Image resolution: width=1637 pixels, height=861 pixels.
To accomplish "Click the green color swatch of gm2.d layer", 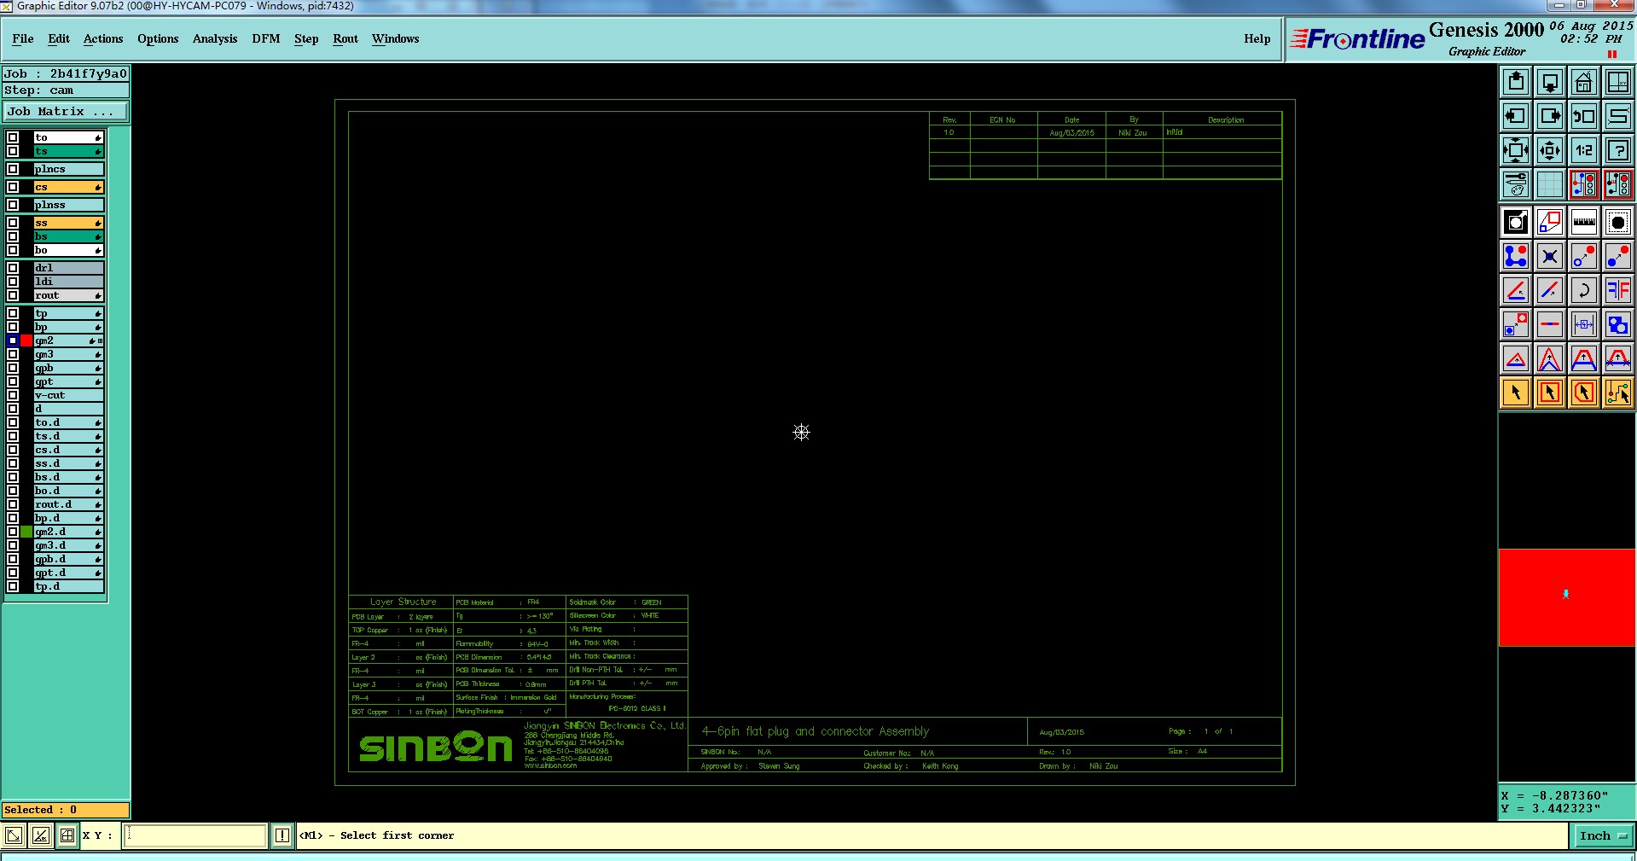I will [x=26, y=532].
